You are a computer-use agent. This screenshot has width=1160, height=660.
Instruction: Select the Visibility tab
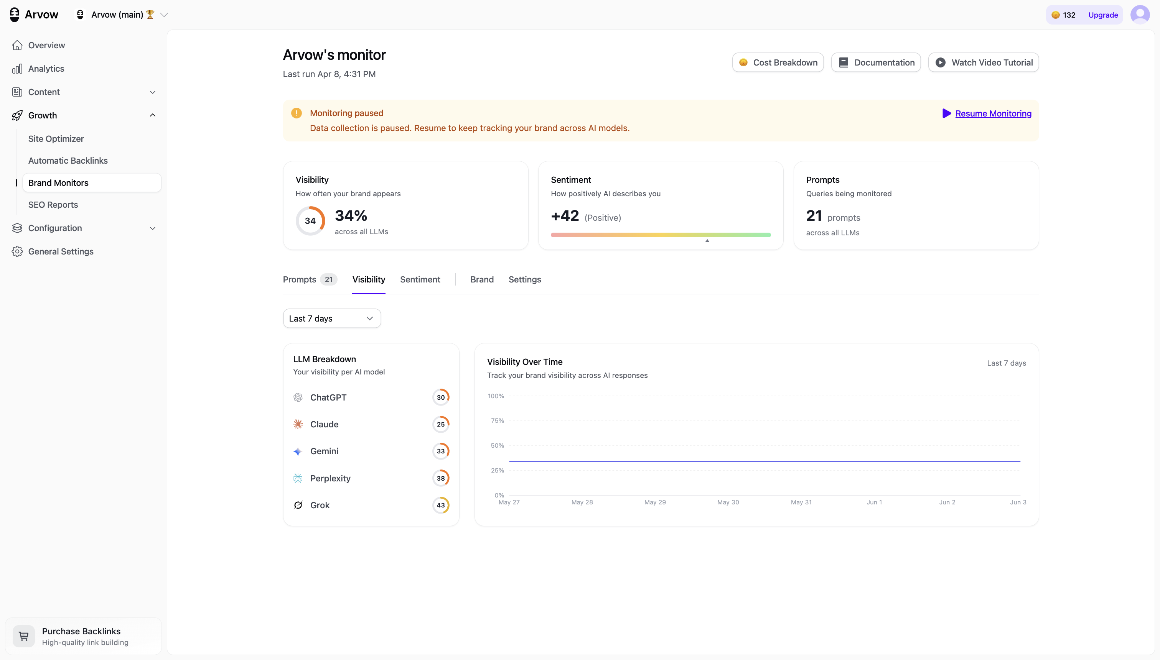pos(368,280)
